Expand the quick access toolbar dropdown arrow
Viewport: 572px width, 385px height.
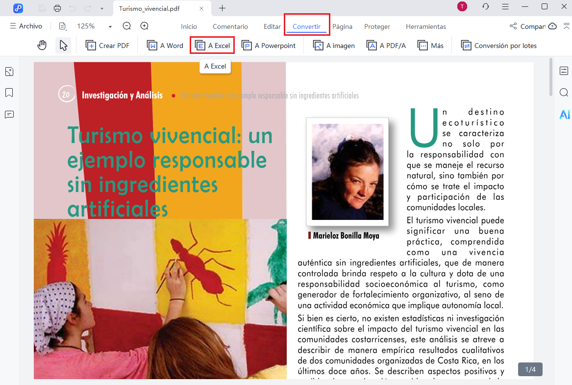coord(101,8)
